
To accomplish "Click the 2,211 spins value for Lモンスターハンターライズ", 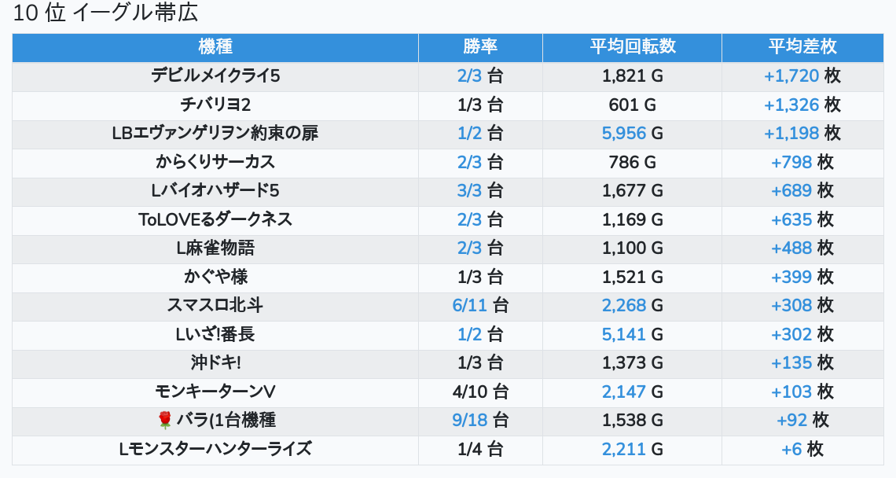I will (x=623, y=449).
